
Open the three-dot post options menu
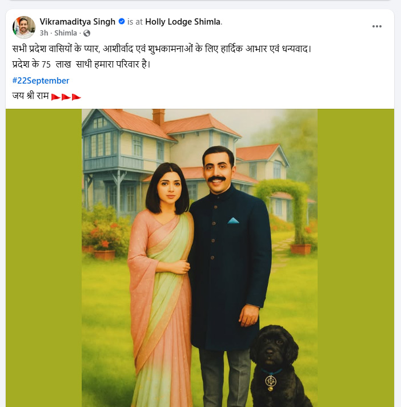coord(376,26)
